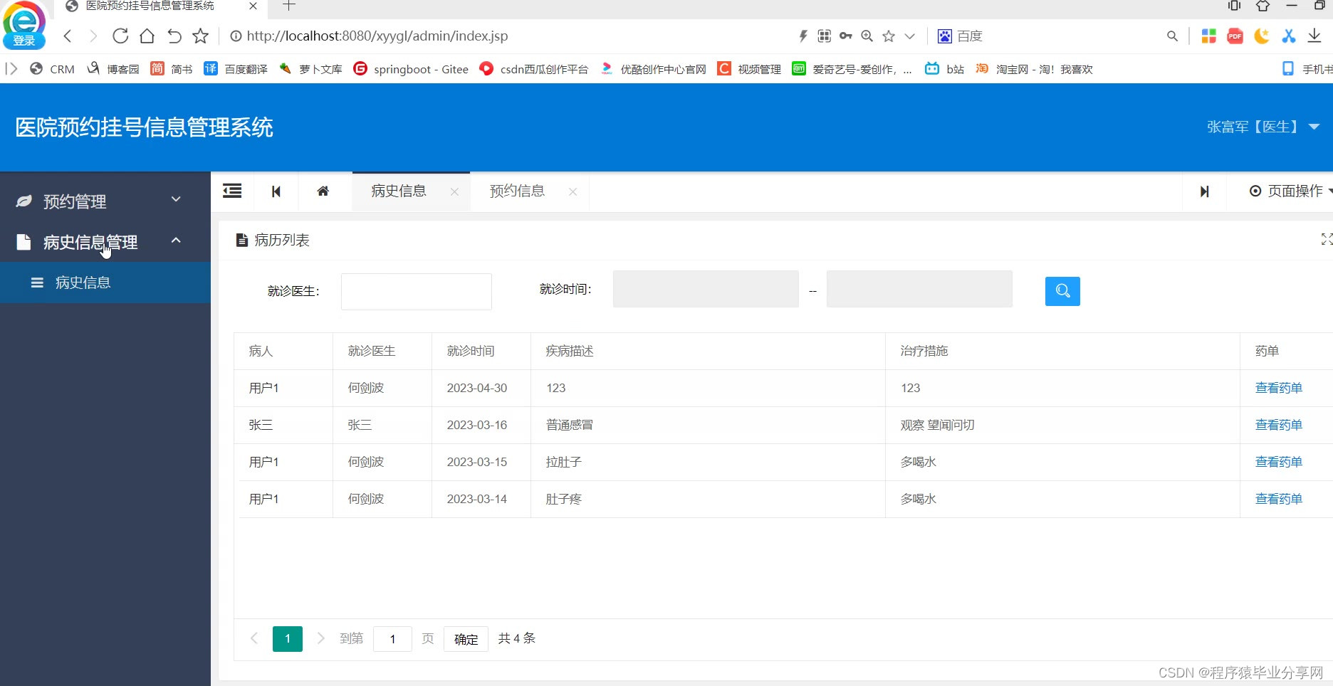The image size is (1333, 686).
Task: Click the 疾病描述 column header
Action: [x=708, y=351]
